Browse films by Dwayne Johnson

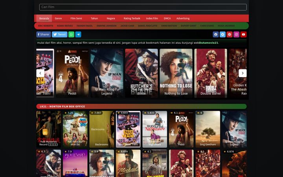point(107,26)
